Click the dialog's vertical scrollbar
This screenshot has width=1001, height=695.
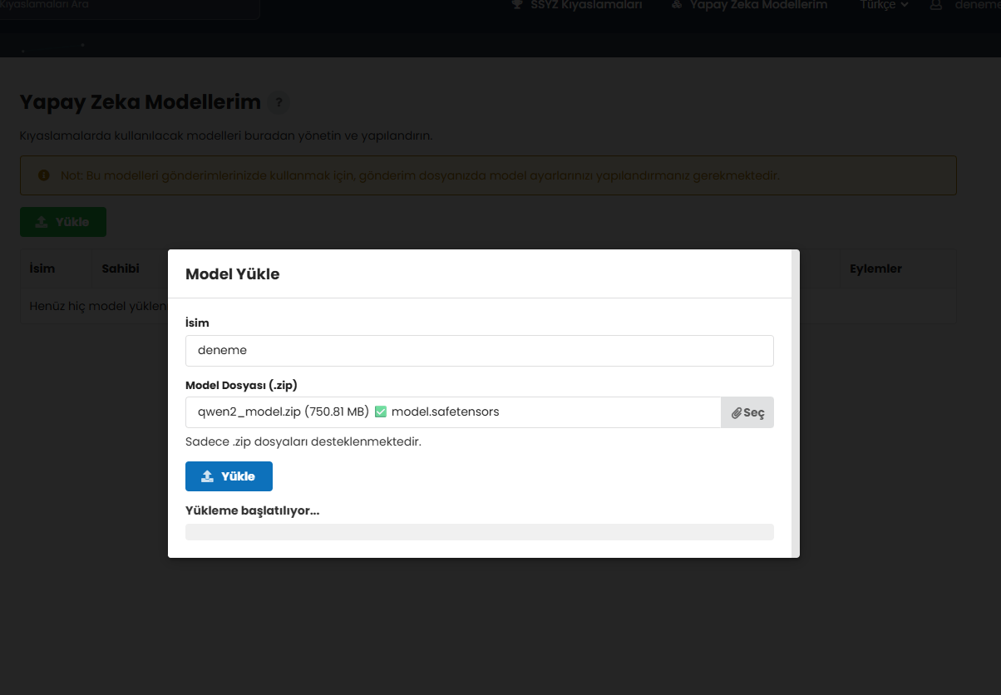tap(796, 403)
